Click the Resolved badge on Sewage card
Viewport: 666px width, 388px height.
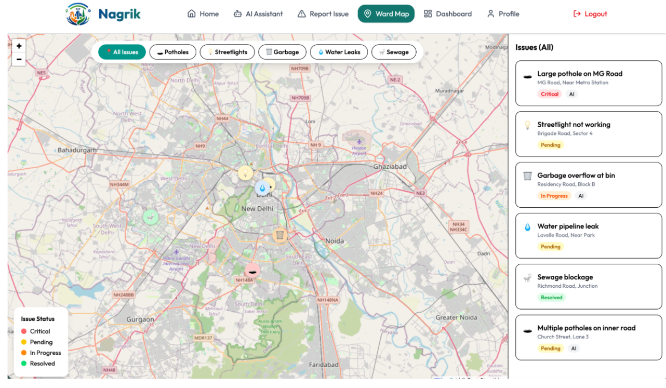(x=551, y=298)
